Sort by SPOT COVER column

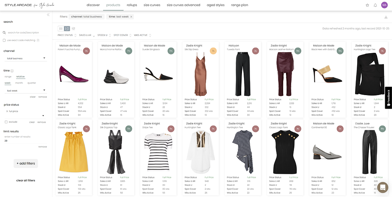(x=122, y=35)
